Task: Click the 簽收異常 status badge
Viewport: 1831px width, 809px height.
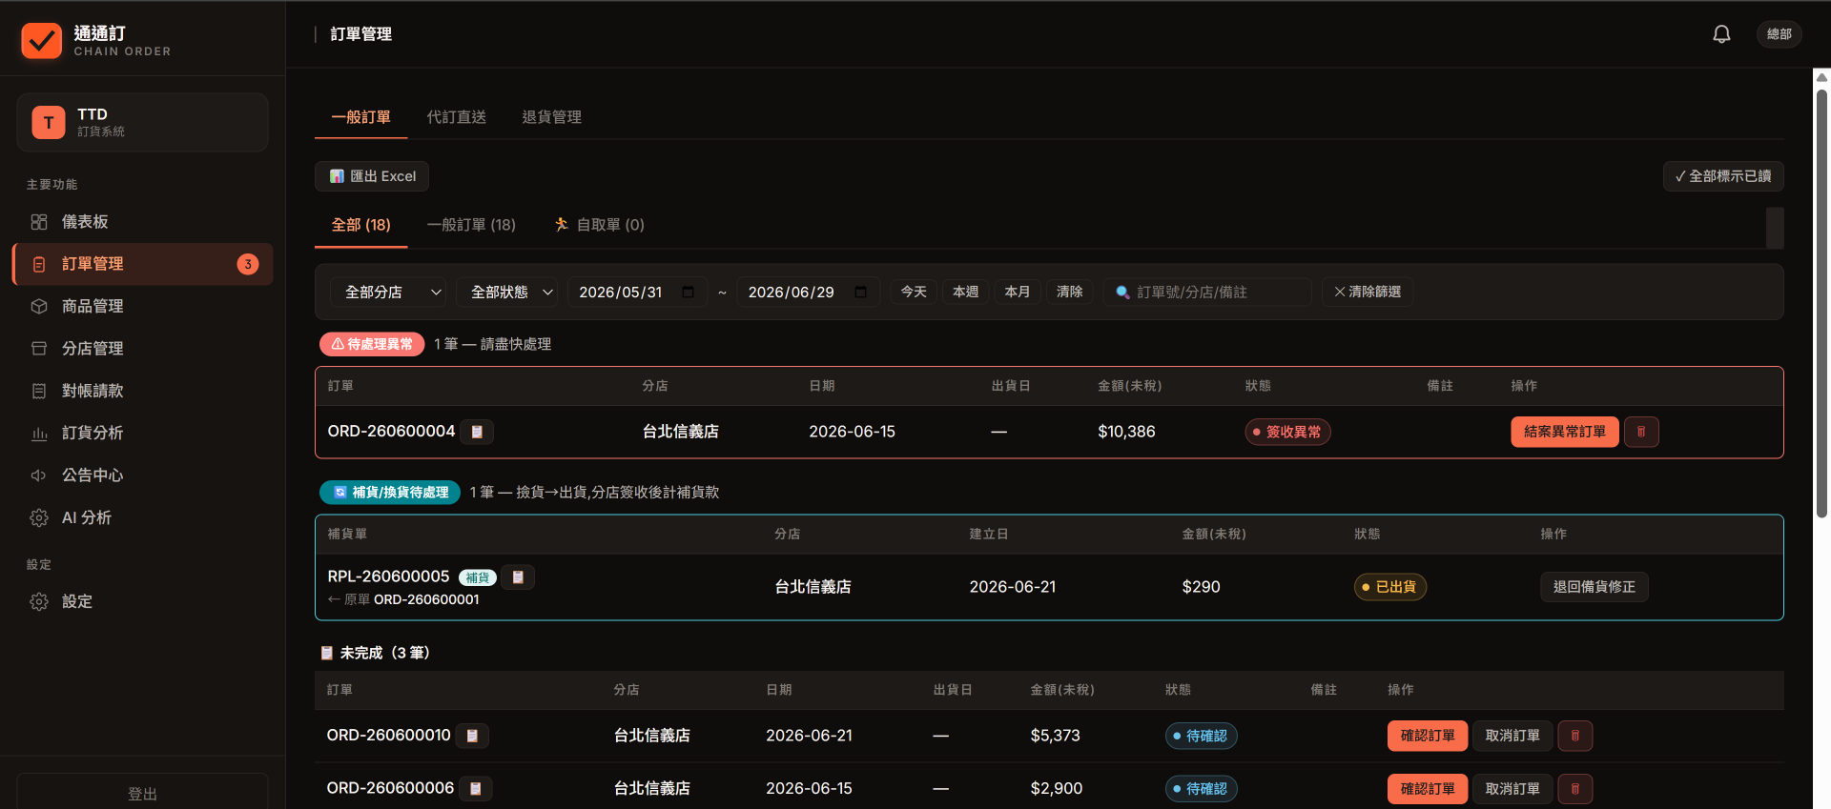Action: [1287, 432]
